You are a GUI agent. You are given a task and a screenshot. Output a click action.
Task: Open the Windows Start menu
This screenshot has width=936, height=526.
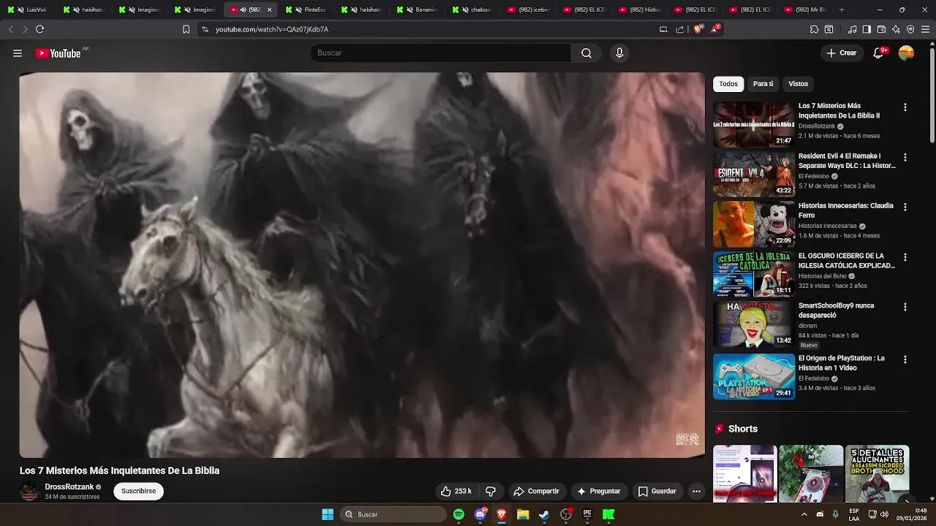[x=328, y=514]
